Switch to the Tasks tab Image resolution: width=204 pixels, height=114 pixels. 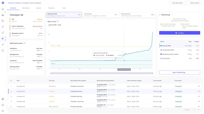tap(64, 8)
